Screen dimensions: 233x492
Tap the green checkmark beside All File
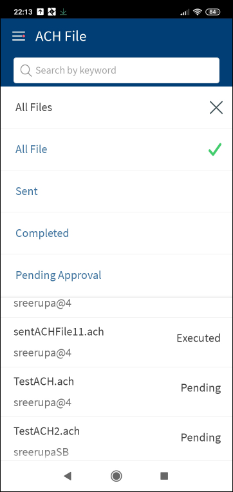(x=215, y=149)
